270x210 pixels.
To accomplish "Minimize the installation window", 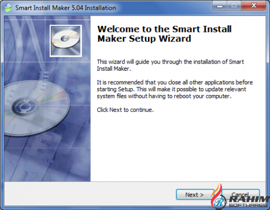I will click(x=220, y=6).
